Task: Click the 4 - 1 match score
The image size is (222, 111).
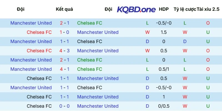Action: (64, 69)
